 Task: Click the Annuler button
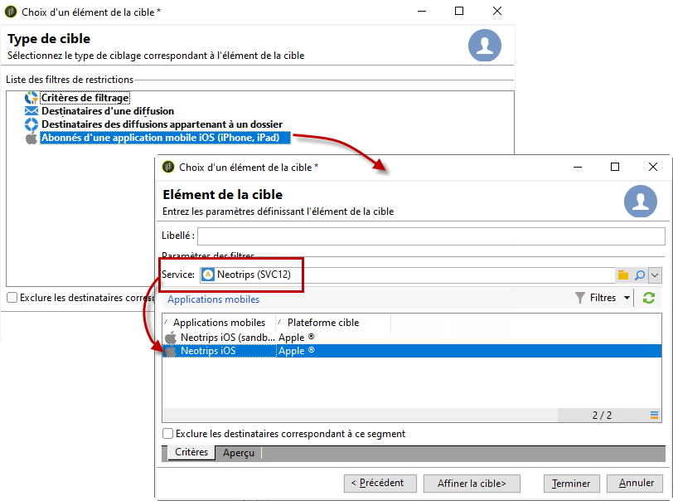[637, 484]
